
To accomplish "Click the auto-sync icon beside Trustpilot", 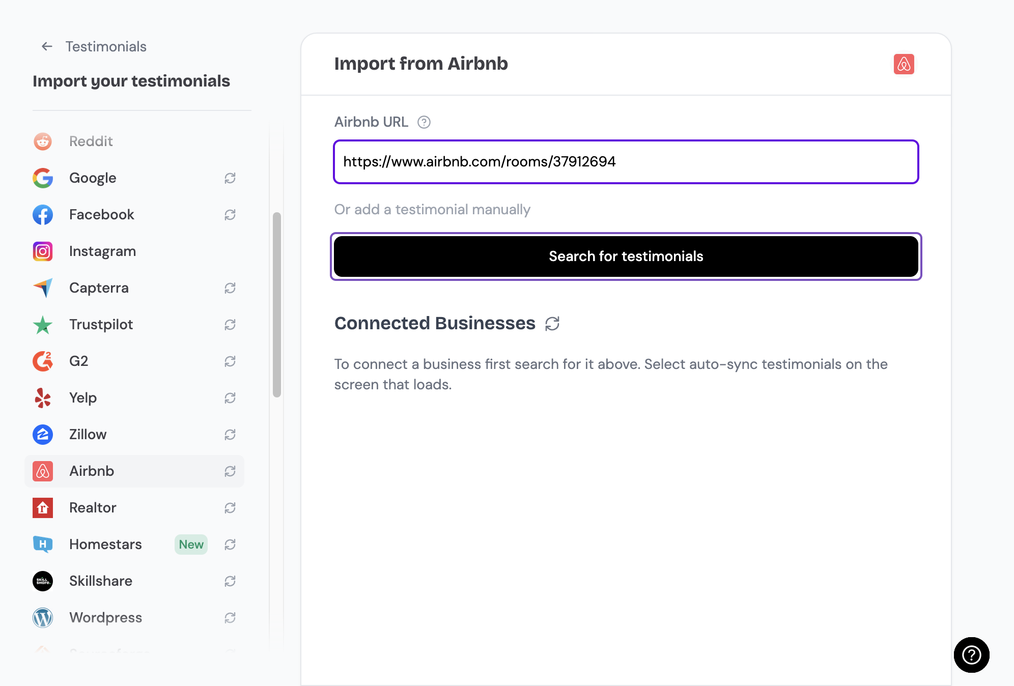I will [x=230, y=325].
